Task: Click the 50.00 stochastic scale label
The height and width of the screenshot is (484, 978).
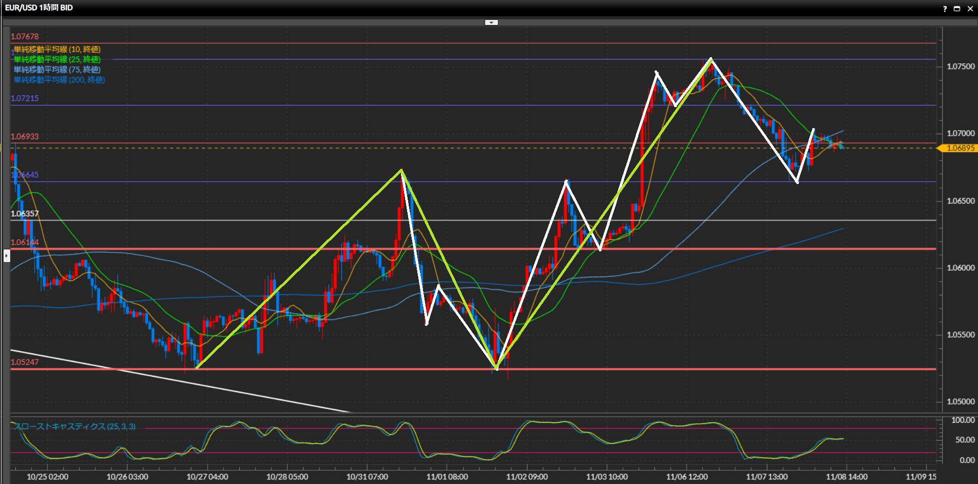Action: [x=965, y=440]
